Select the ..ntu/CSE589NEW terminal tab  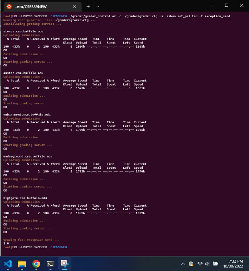[42, 7]
